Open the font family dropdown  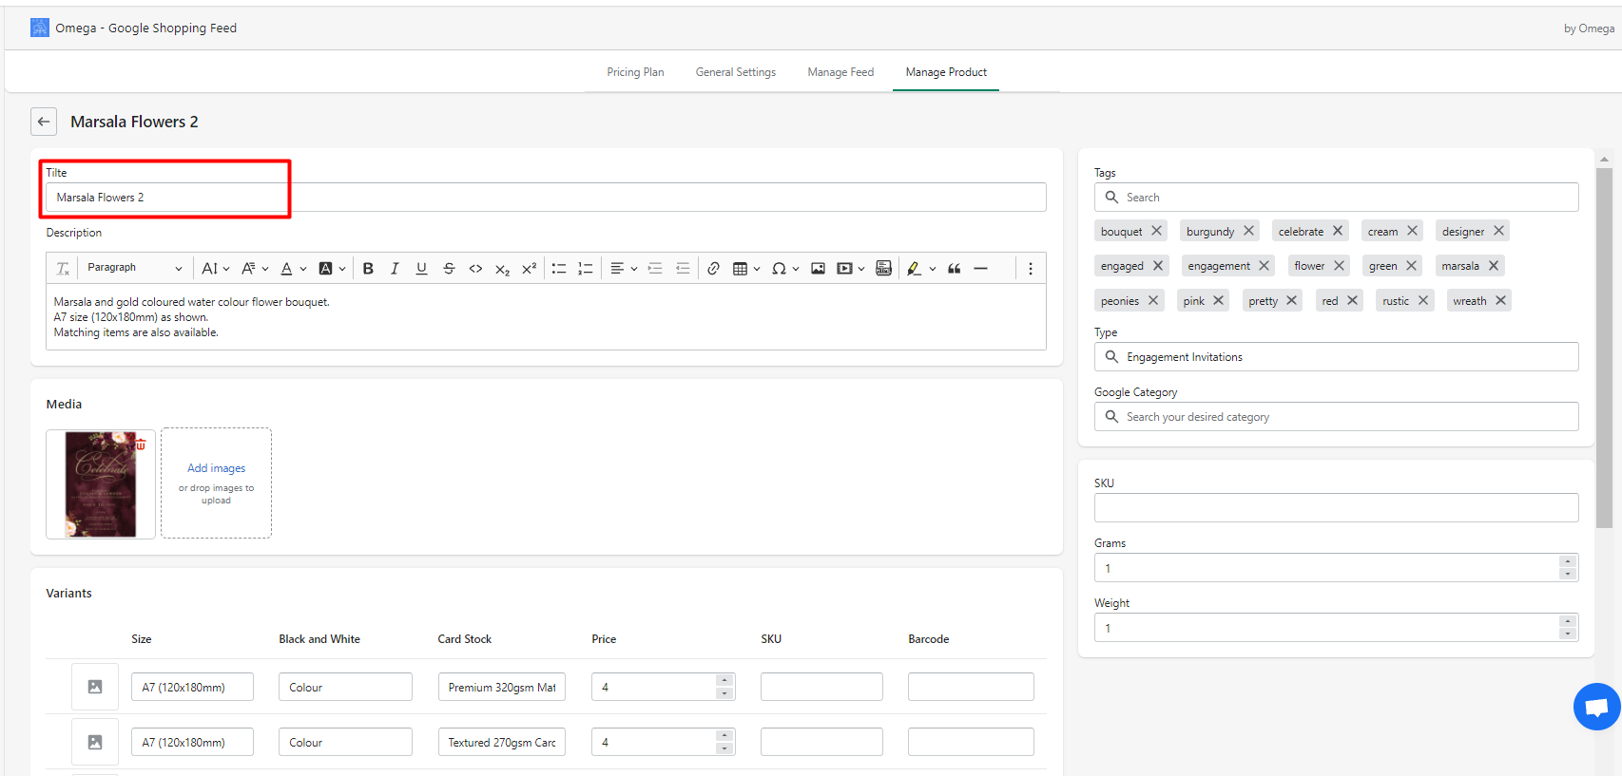pos(255,269)
